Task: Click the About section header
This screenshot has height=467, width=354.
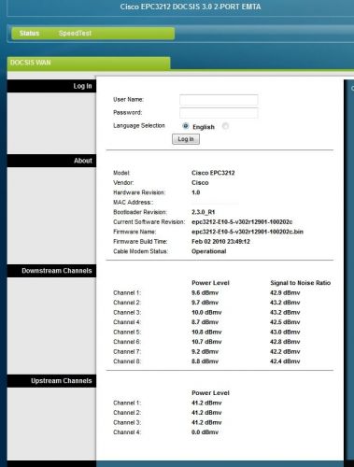Action: click(x=51, y=161)
